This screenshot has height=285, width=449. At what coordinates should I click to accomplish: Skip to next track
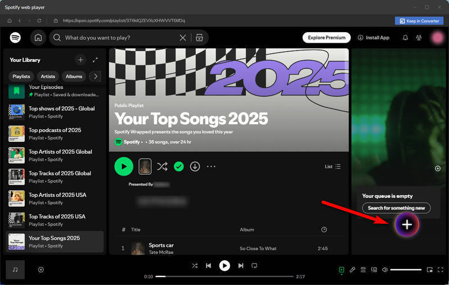[x=241, y=266]
